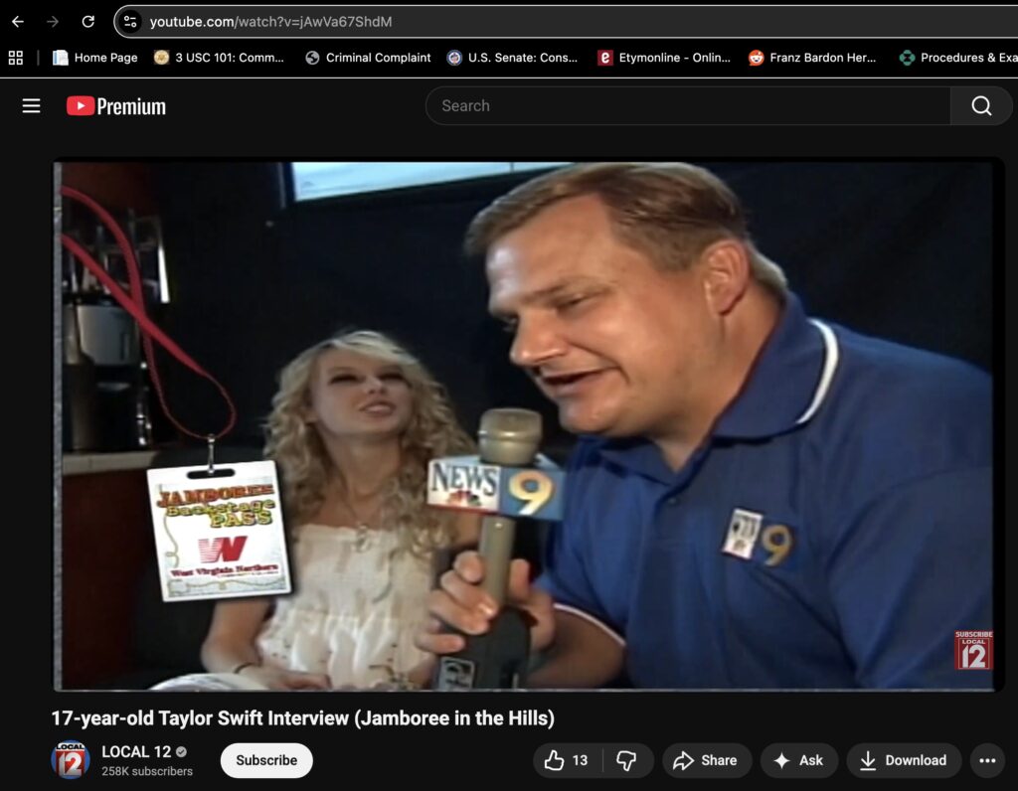1018x791 pixels.
Task: Like the video with thumbs up
Action: click(x=567, y=760)
